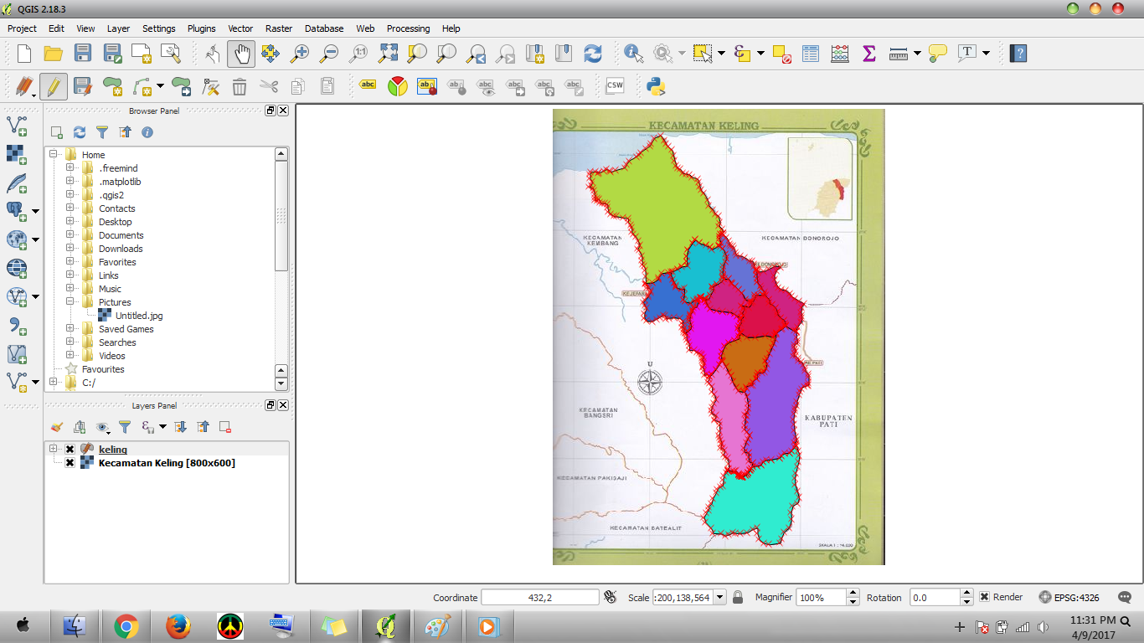1144x643 pixels.
Task: Collapse the Pictures folder
Action: tap(70, 301)
